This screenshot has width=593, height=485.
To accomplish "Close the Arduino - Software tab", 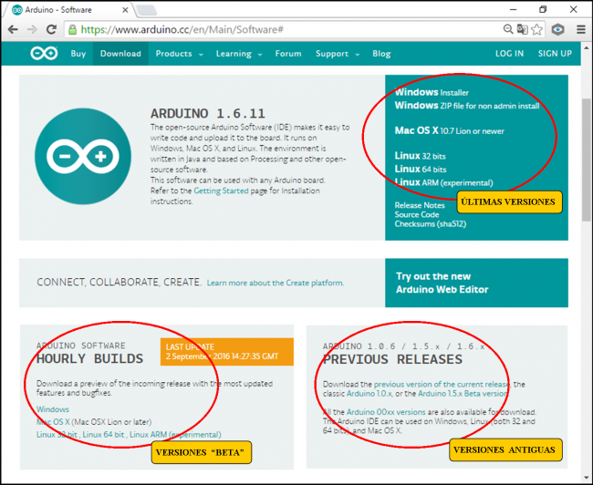I will (125, 10).
